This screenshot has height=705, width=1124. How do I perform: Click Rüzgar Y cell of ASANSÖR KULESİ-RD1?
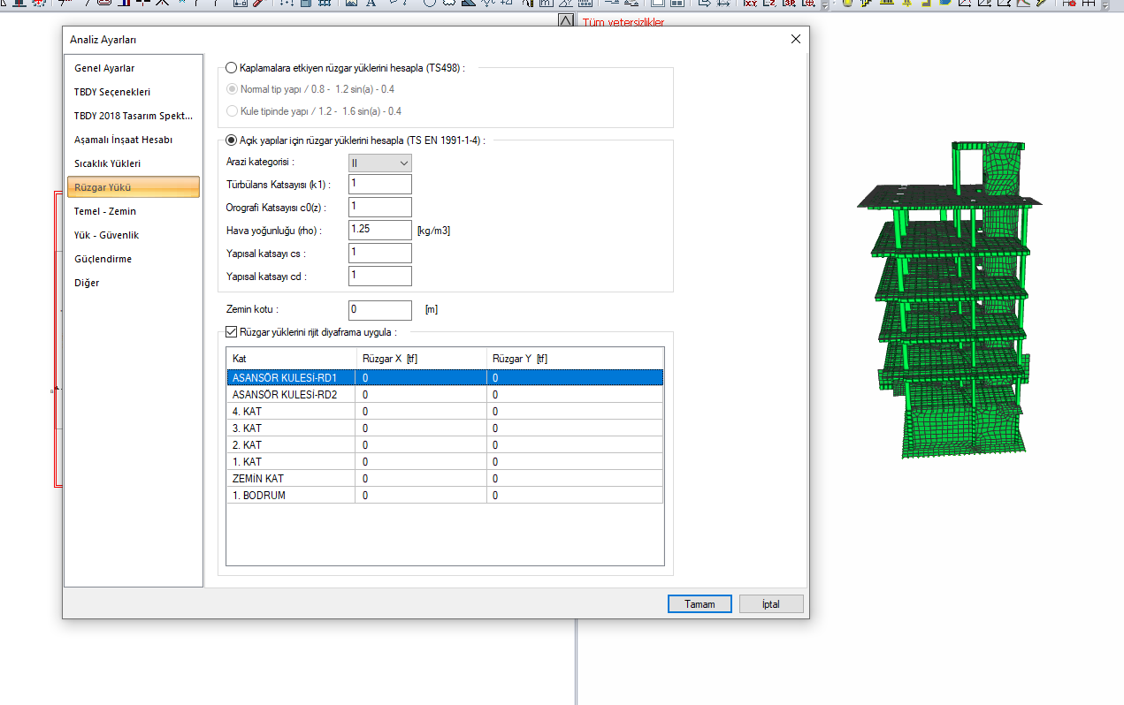tap(575, 377)
